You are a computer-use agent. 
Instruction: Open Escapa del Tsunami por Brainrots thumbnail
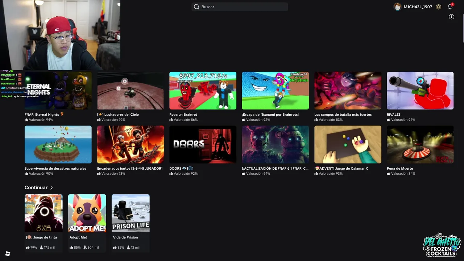275,91
